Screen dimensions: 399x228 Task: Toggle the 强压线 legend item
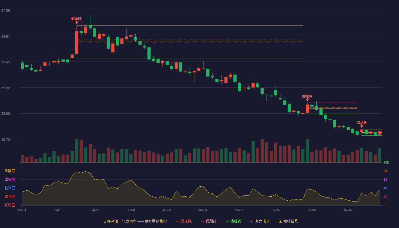[x=184, y=221]
